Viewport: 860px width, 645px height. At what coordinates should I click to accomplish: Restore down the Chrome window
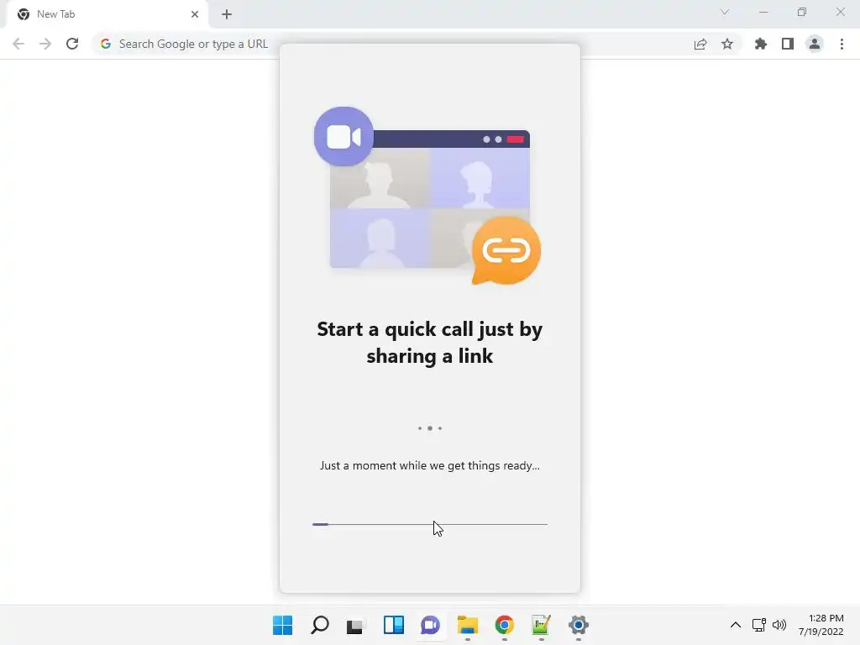tap(802, 12)
